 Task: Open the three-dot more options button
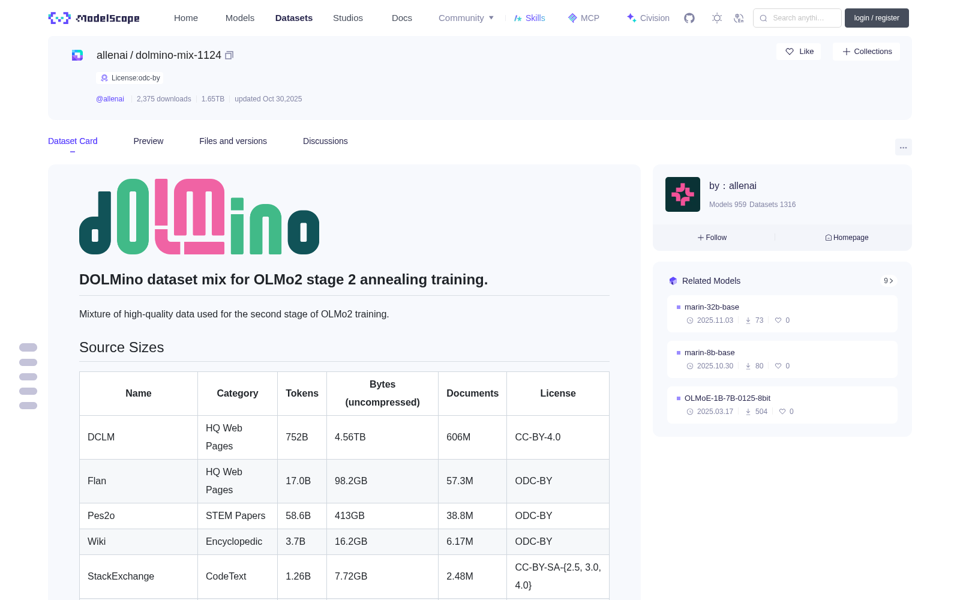pyautogui.click(x=903, y=148)
